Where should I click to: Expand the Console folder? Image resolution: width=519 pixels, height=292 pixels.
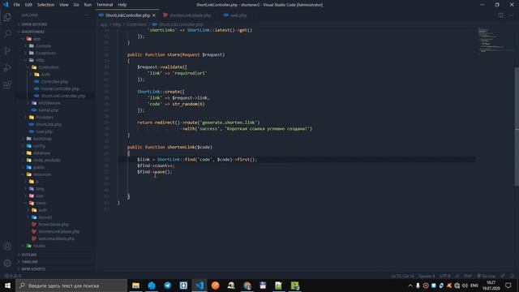coord(43,46)
